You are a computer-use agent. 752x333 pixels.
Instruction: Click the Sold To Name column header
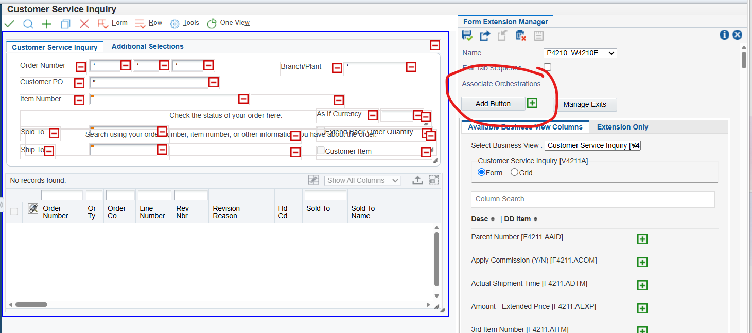pyautogui.click(x=363, y=212)
